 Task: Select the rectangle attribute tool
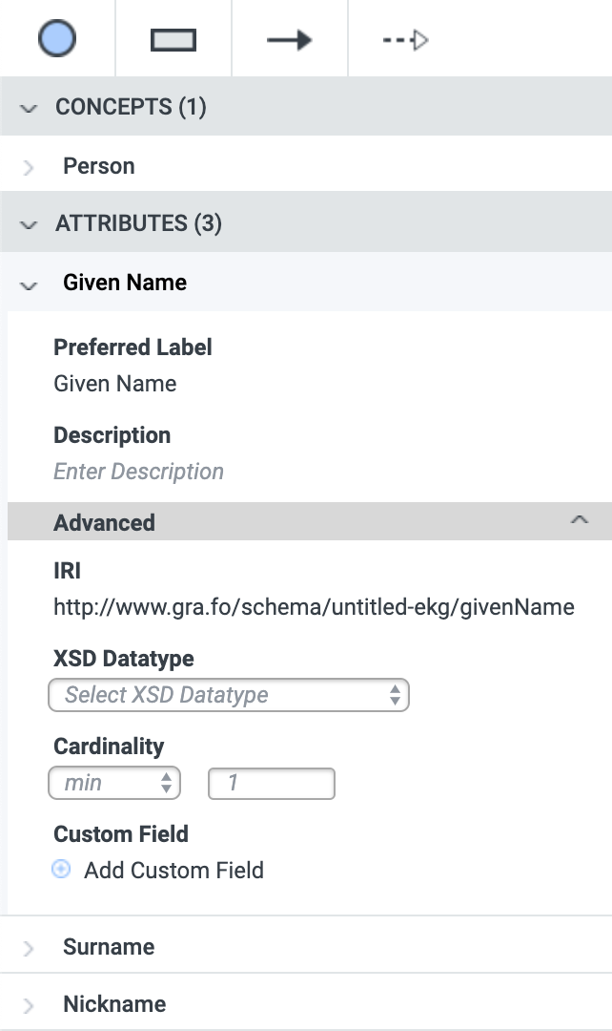[173, 39]
